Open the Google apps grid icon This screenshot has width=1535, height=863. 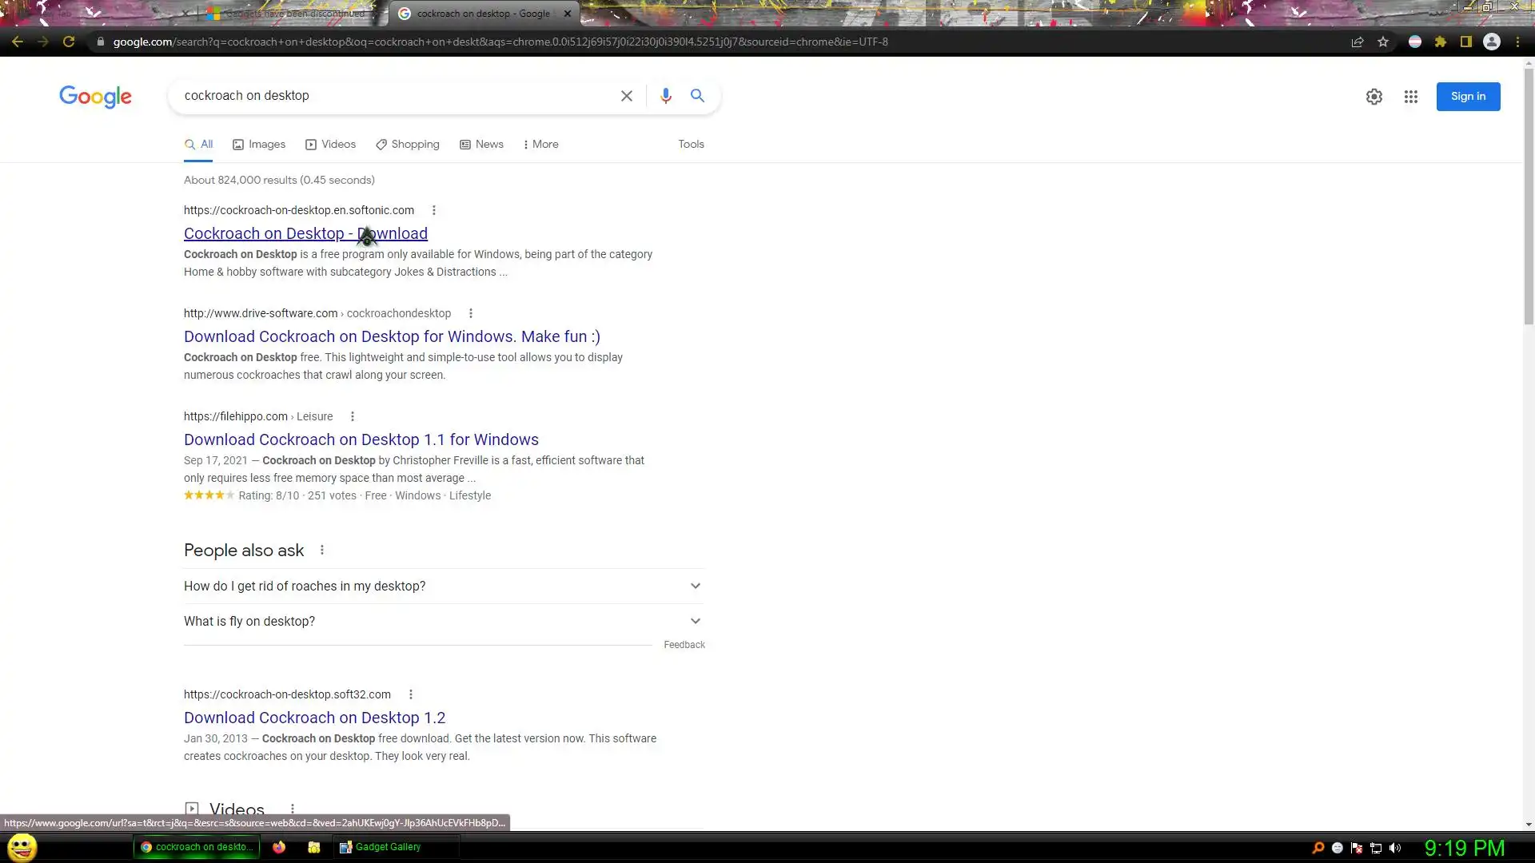click(1410, 97)
